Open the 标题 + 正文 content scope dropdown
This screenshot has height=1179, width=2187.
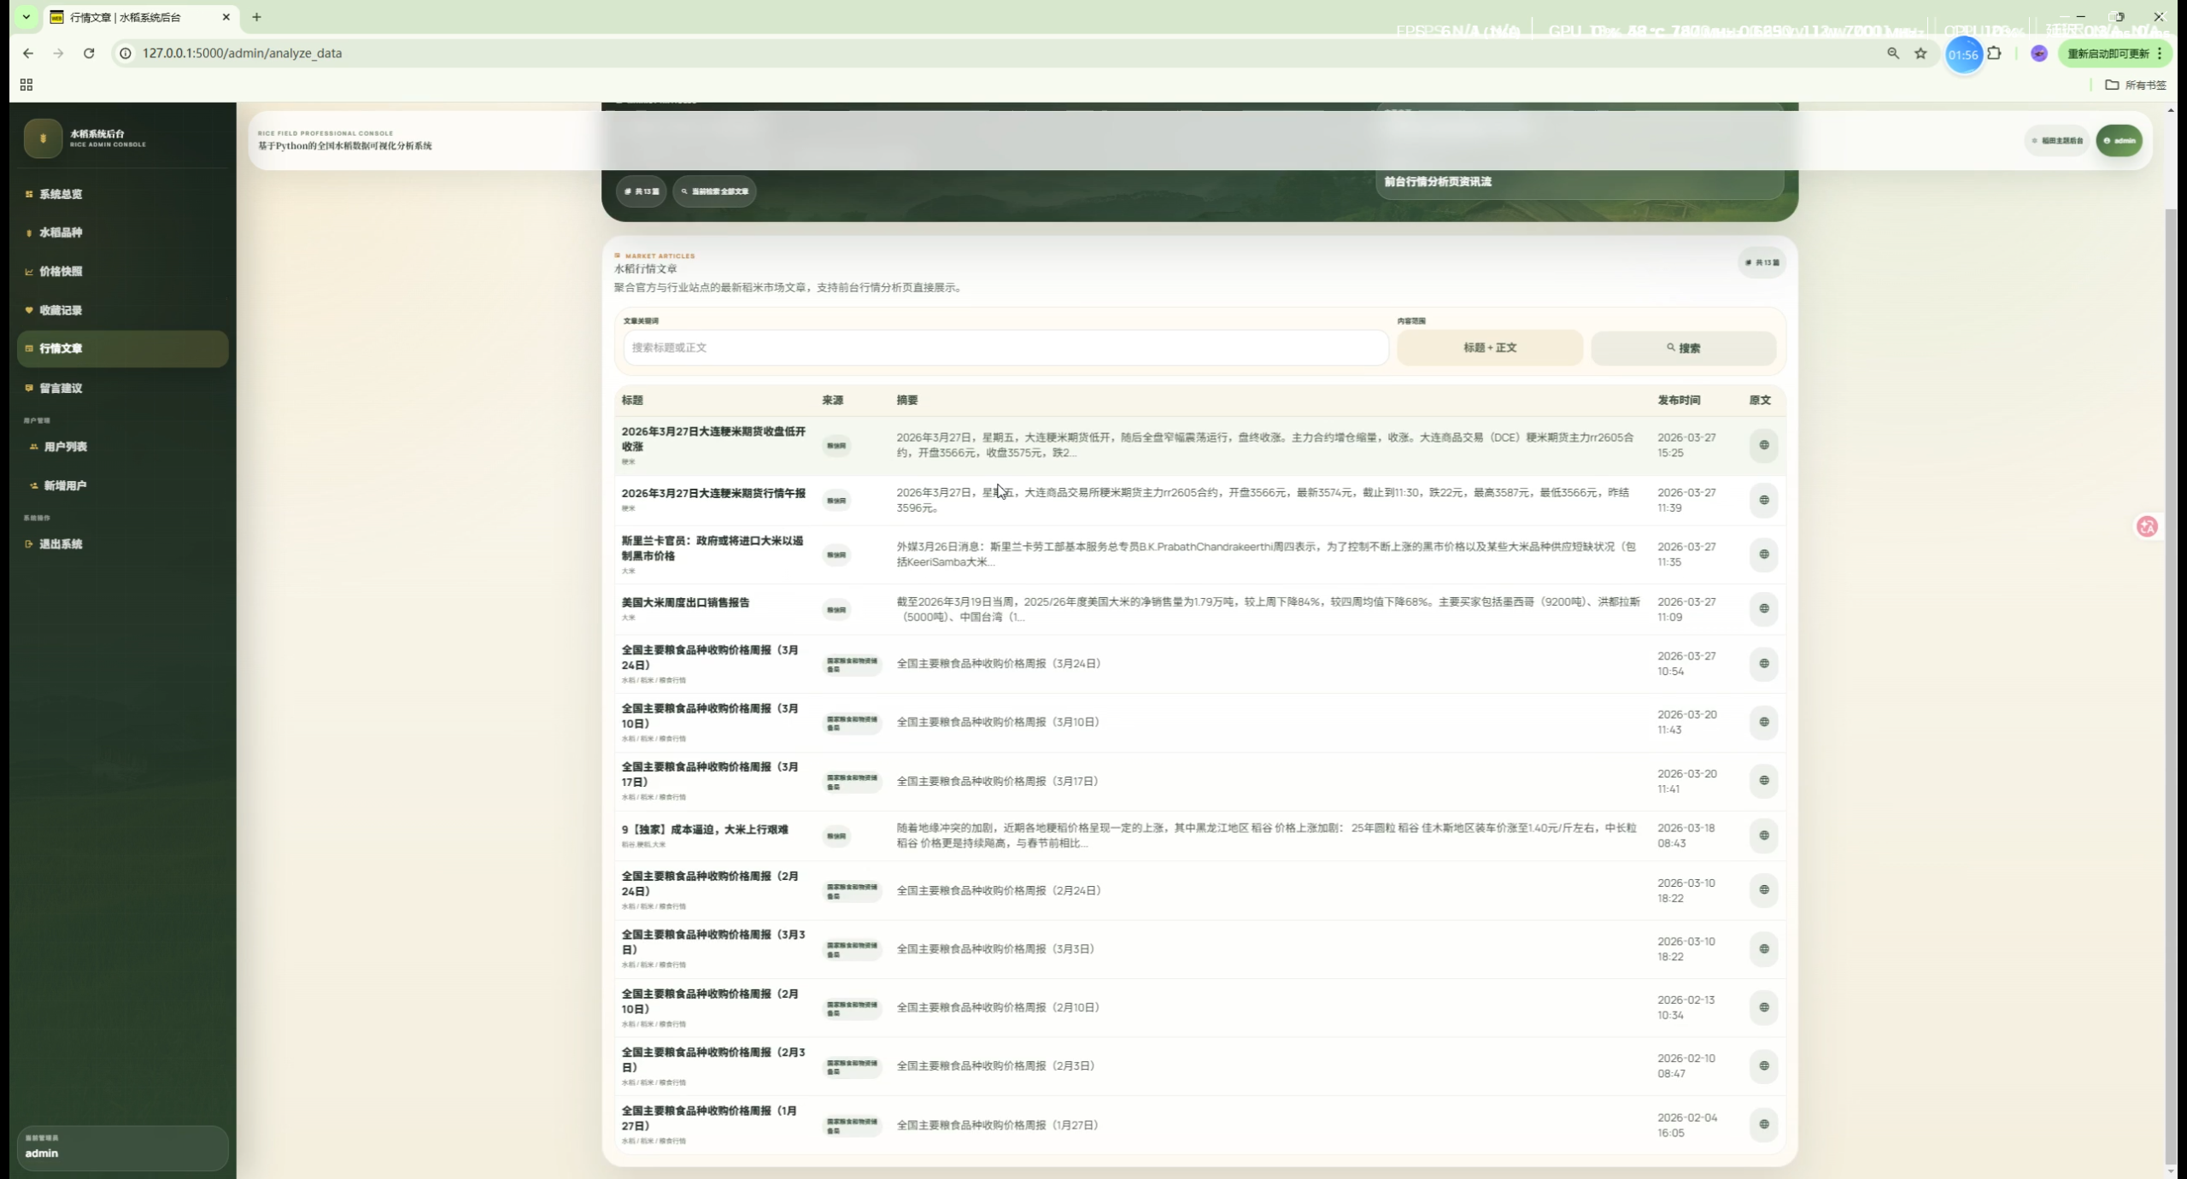coord(1489,348)
